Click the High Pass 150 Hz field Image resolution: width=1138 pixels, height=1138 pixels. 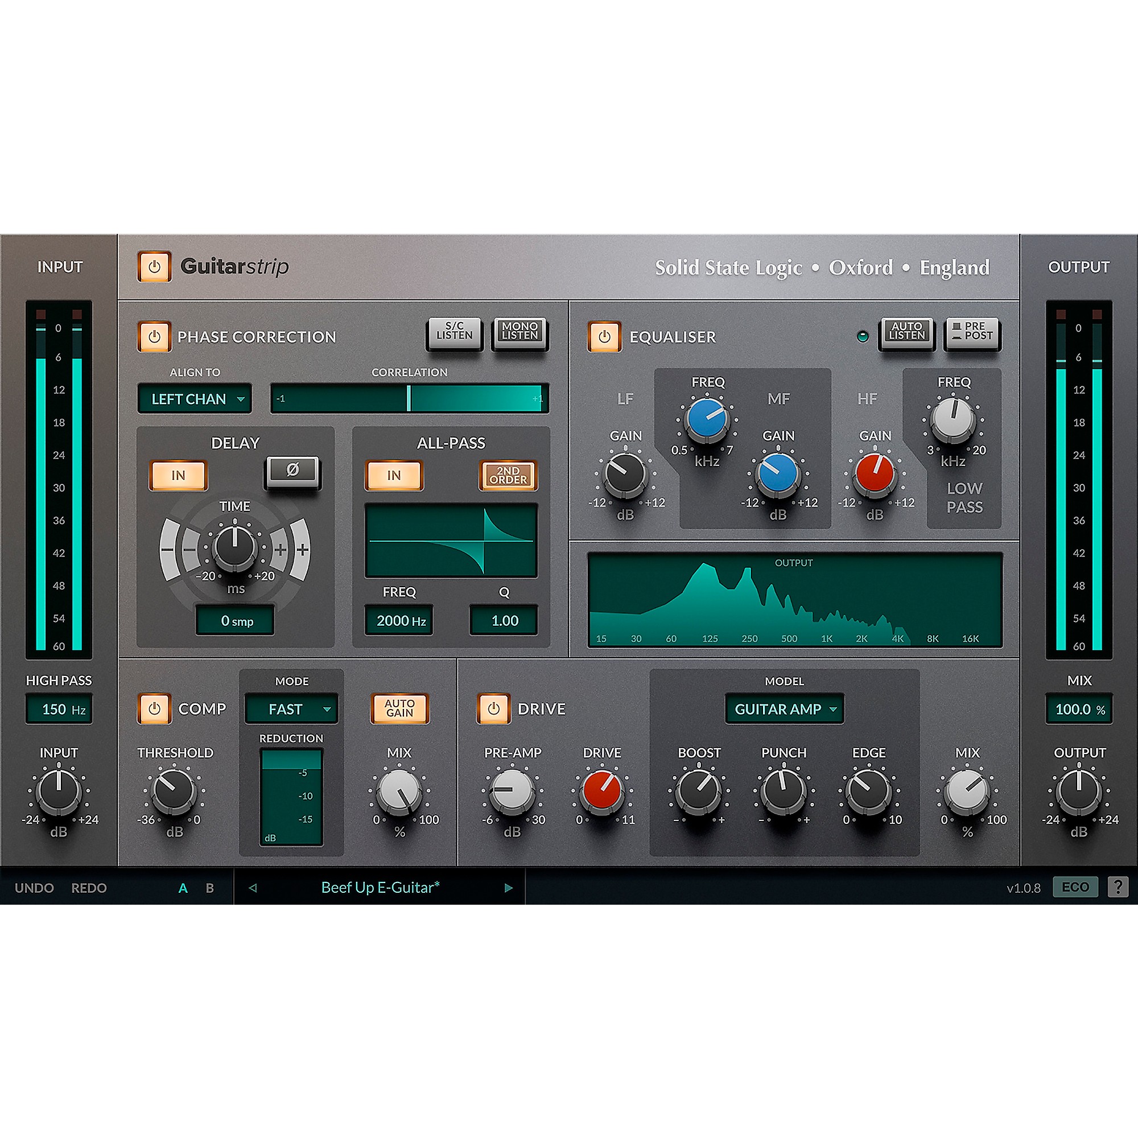point(59,709)
